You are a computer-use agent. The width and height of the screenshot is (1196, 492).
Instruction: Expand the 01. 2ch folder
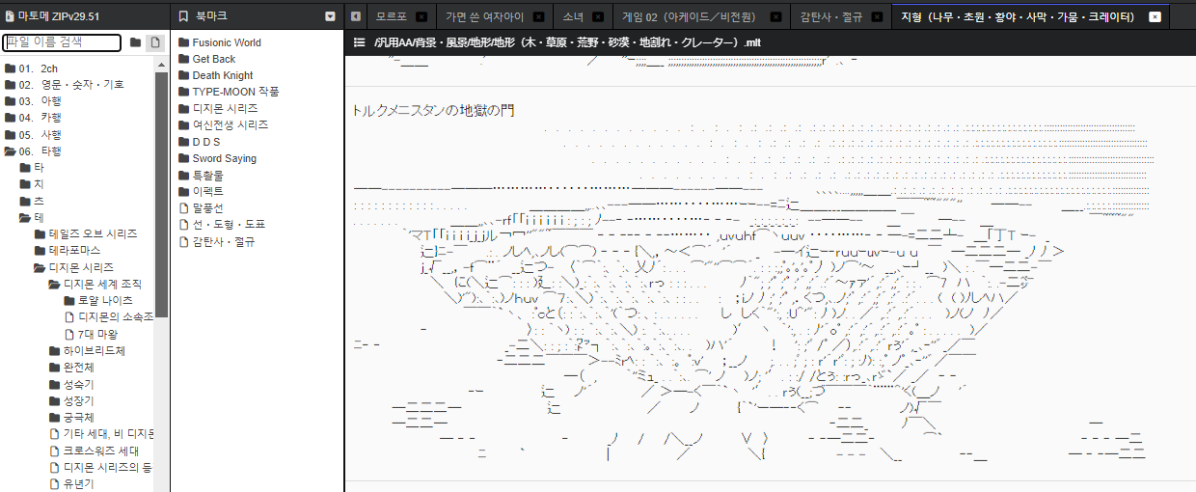pyautogui.click(x=10, y=68)
